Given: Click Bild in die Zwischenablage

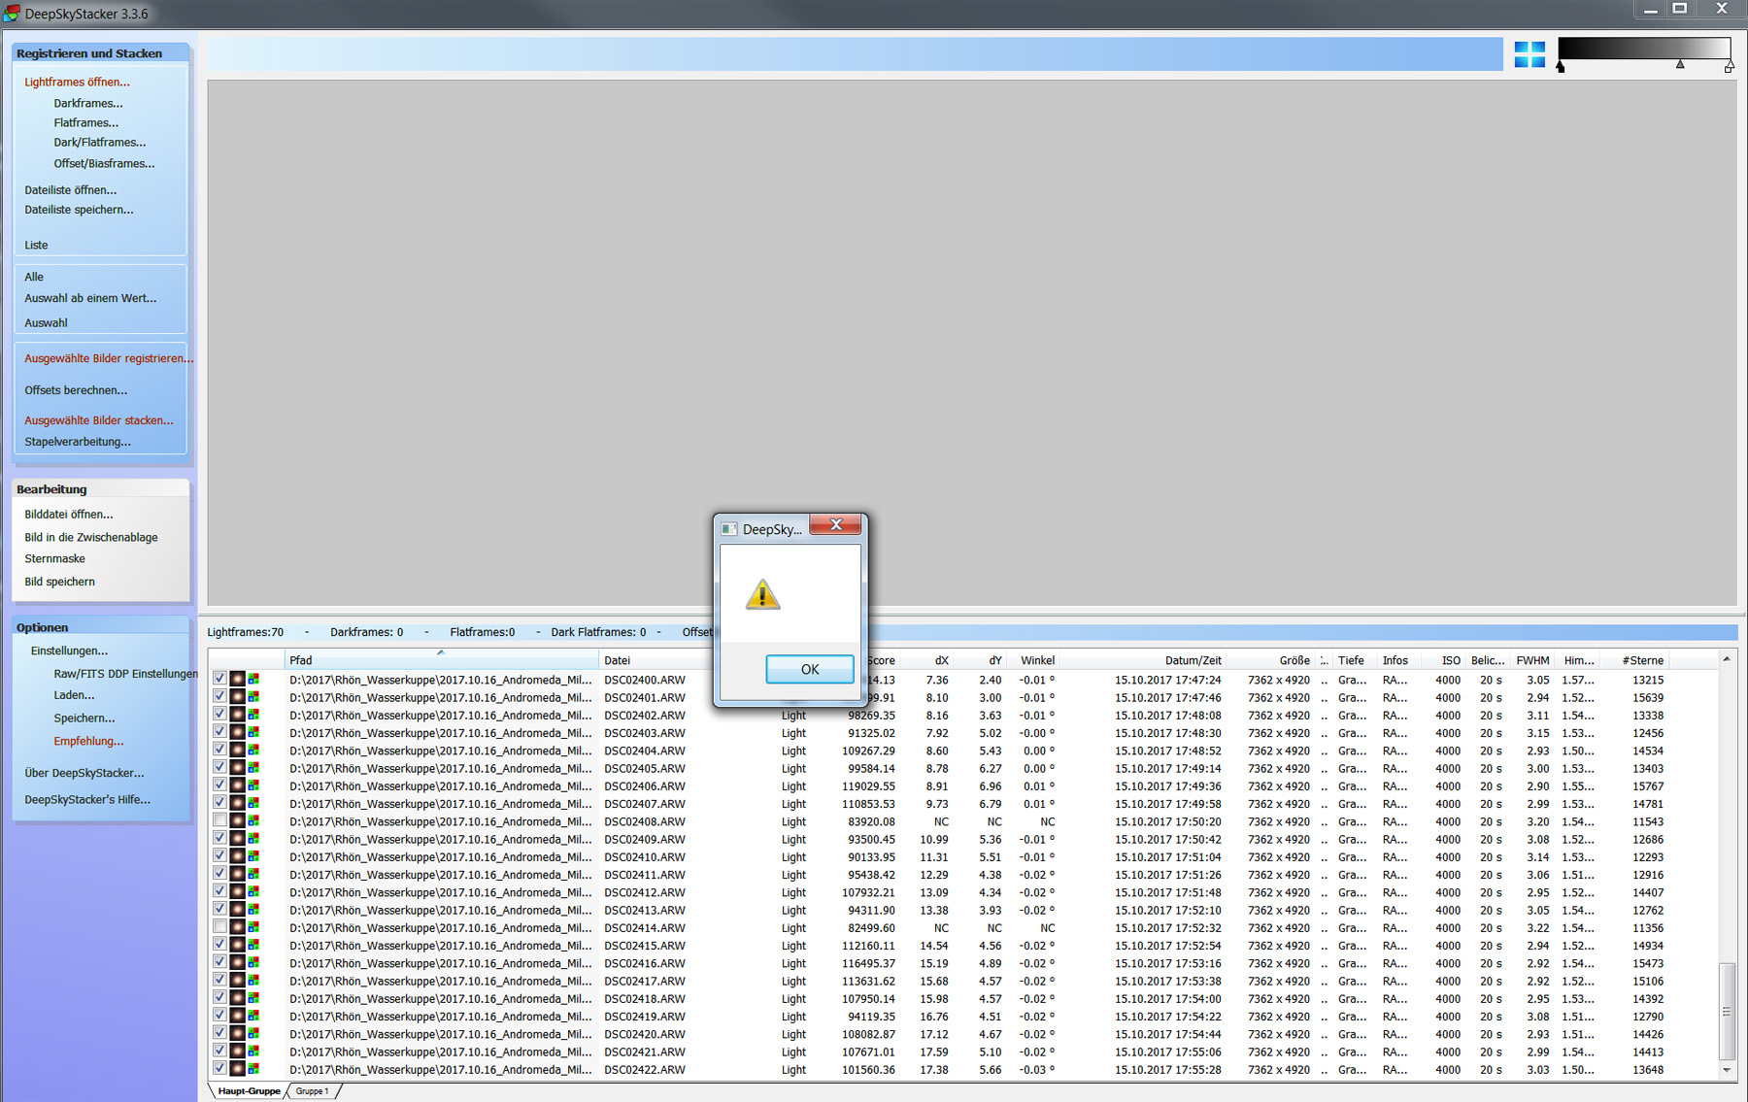Looking at the screenshot, I should 91,537.
